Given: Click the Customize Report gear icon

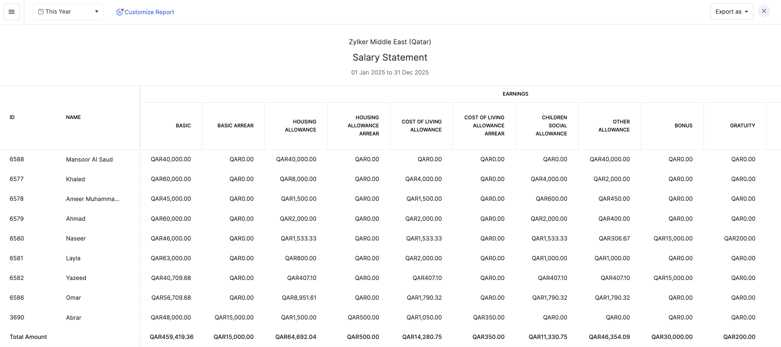Looking at the screenshot, I should (120, 12).
